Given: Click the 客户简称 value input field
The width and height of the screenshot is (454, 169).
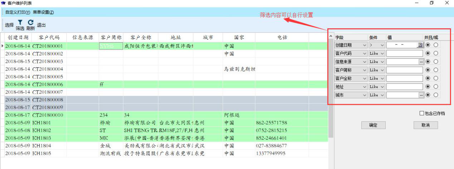Looking at the screenshot, I should [x=405, y=70].
